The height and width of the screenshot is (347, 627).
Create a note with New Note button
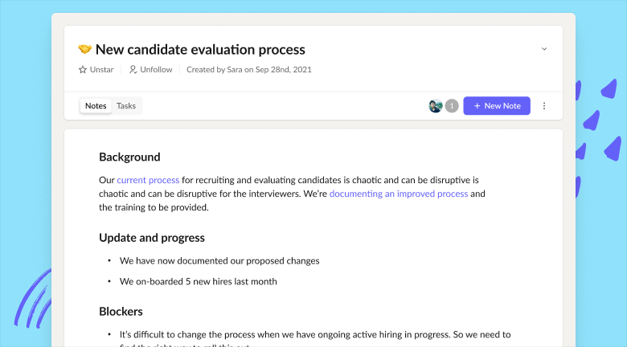(x=497, y=106)
